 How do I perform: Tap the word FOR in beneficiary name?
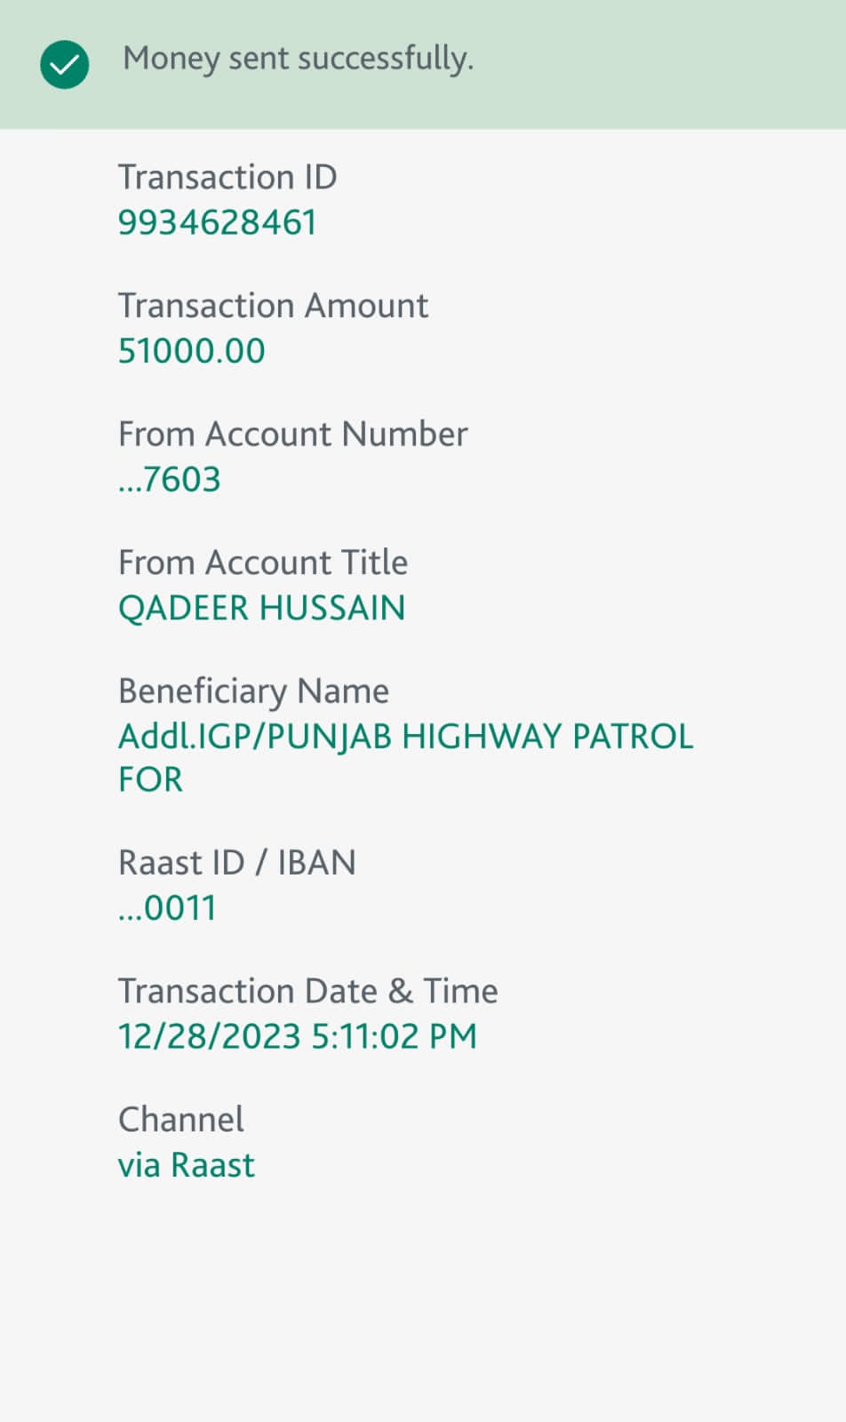(150, 779)
